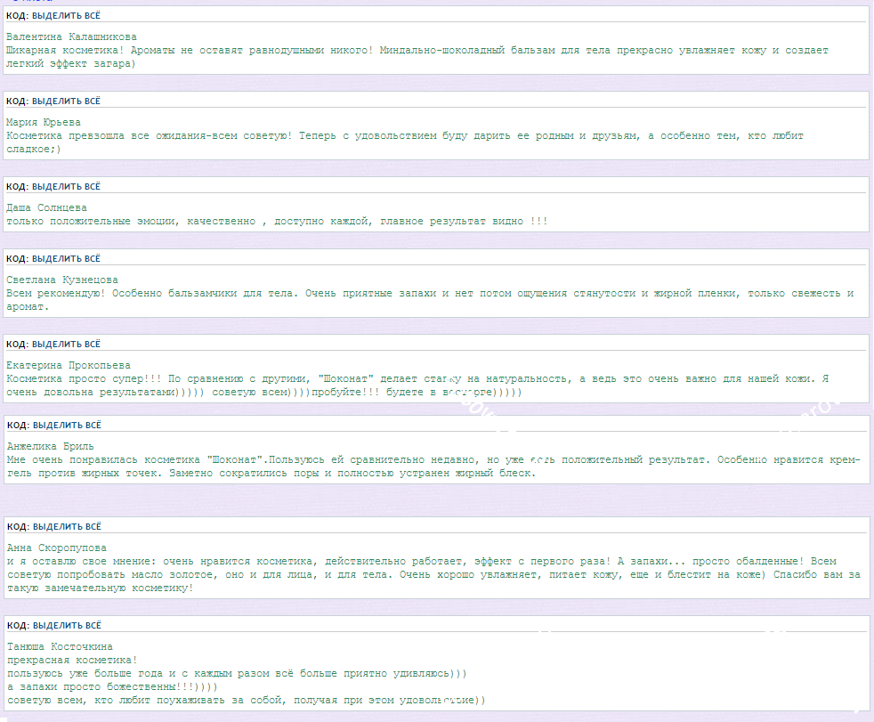Click the name Анжелика Бриль

pyautogui.click(x=49, y=446)
